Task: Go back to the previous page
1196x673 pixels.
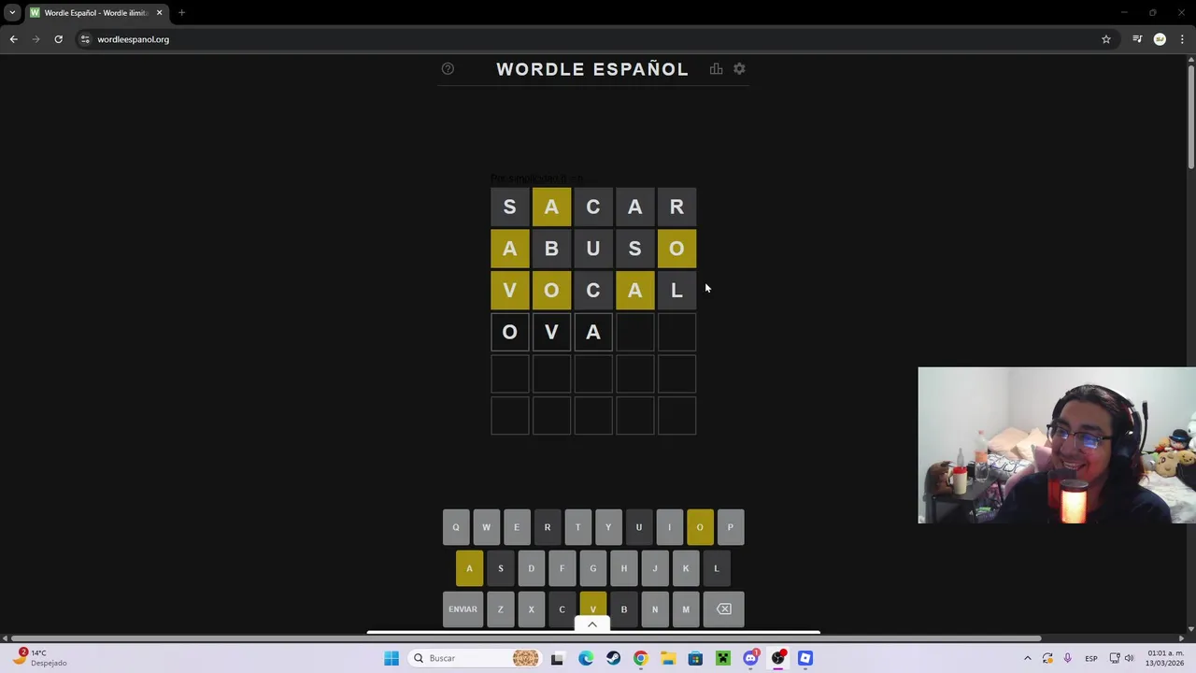Action: (13, 39)
